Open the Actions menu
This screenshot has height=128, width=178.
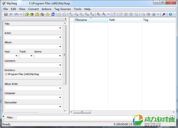[x=47, y=9]
